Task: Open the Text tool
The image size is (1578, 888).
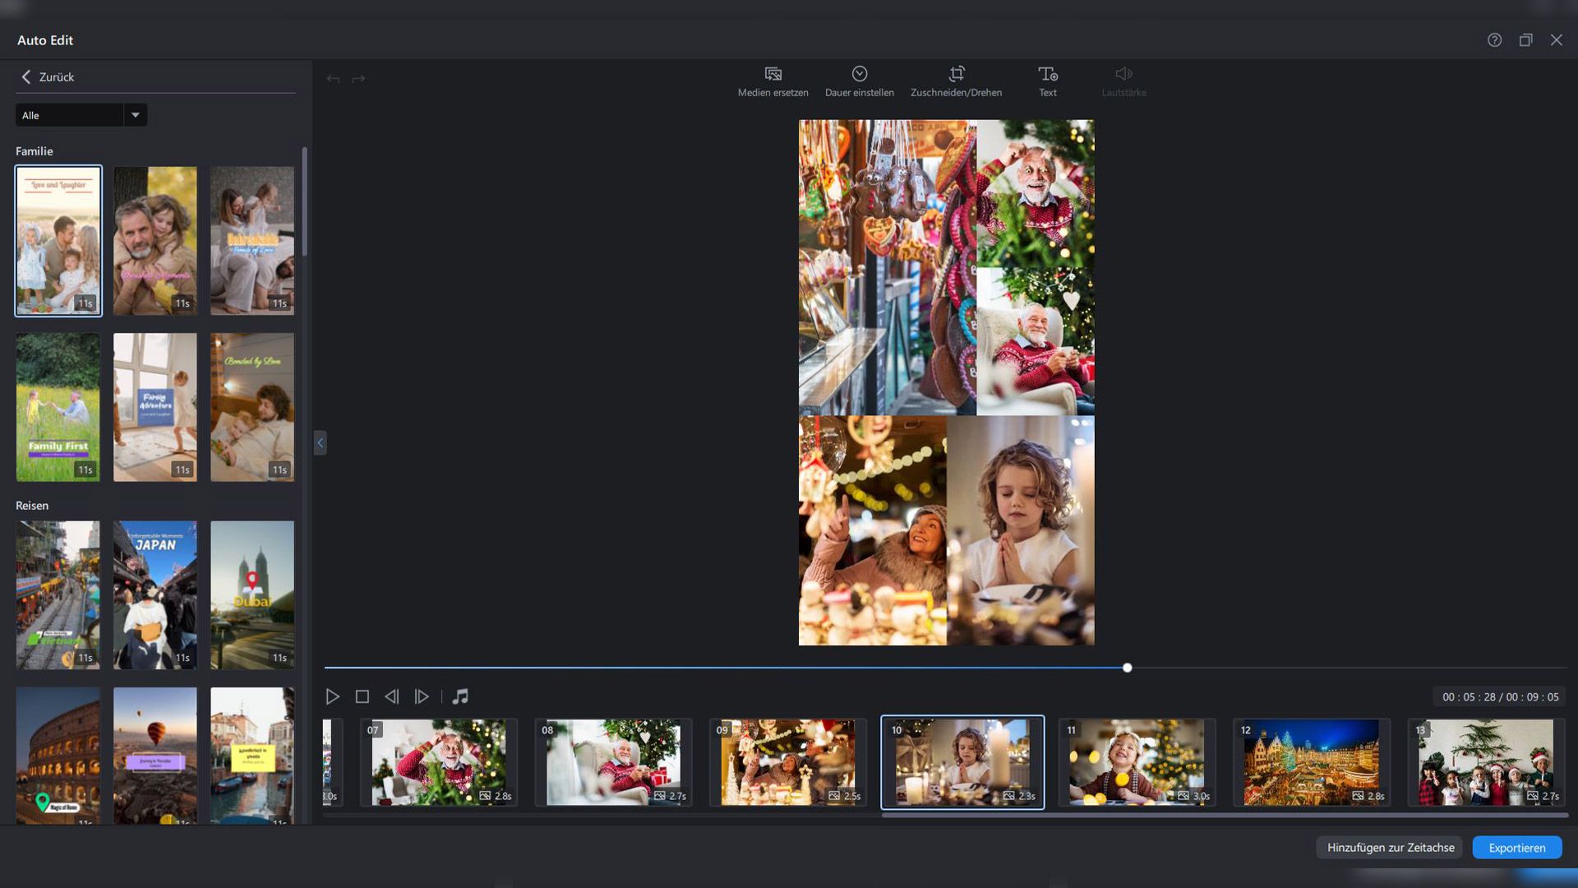Action: coord(1047,74)
